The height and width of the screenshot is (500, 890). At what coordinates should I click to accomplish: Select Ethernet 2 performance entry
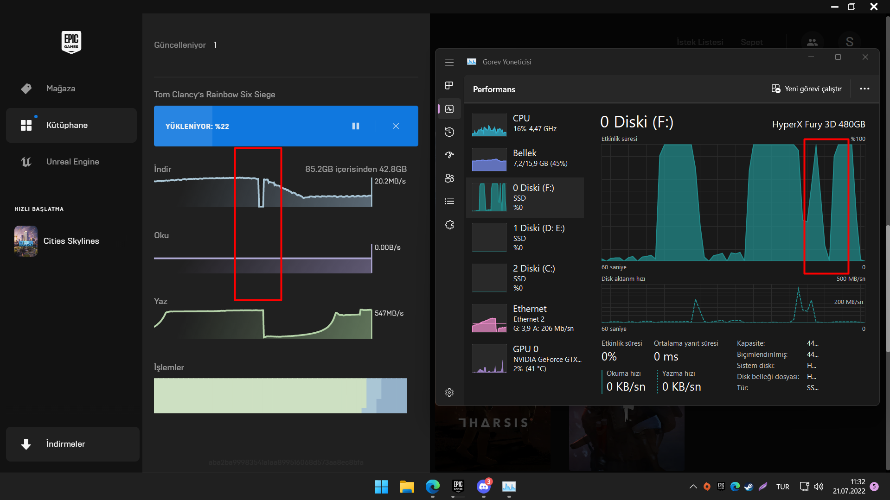click(525, 318)
